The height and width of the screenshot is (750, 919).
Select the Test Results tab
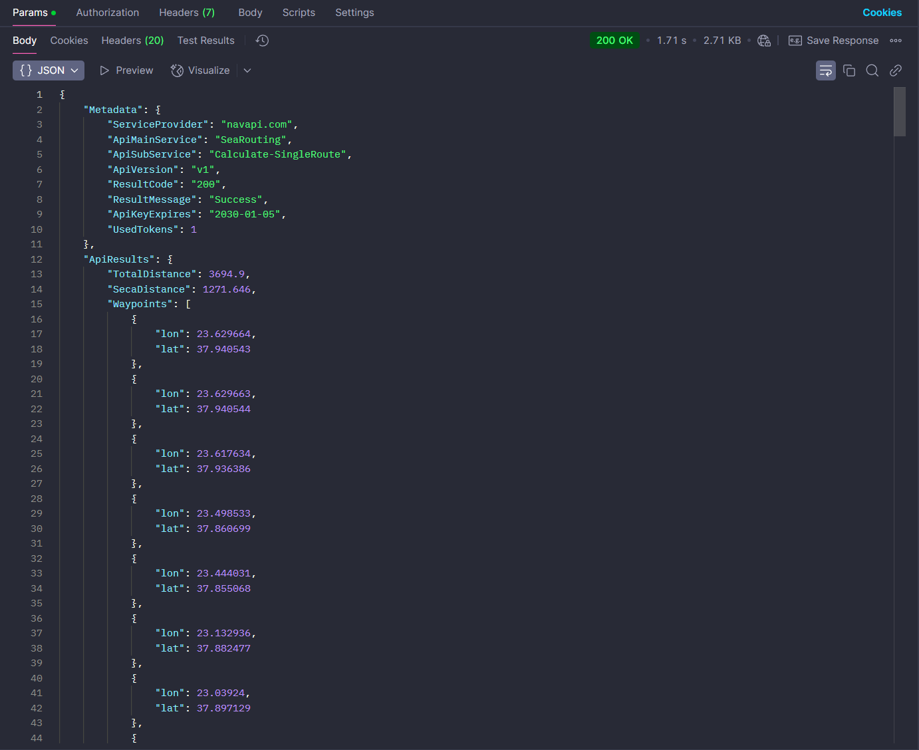205,41
